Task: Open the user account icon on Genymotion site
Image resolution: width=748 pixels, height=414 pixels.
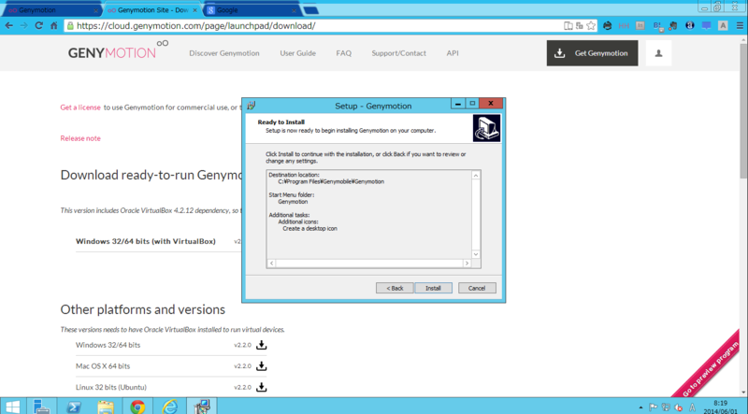Action: pos(658,53)
